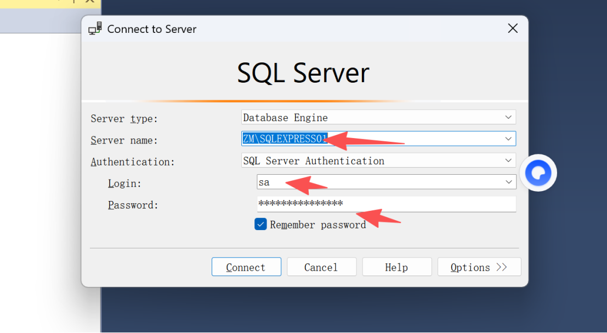Image resolution: width=607 pixels, height=333 pixels.
Task: Uncheck the Remember password checkbox
Action: point(260,224)
